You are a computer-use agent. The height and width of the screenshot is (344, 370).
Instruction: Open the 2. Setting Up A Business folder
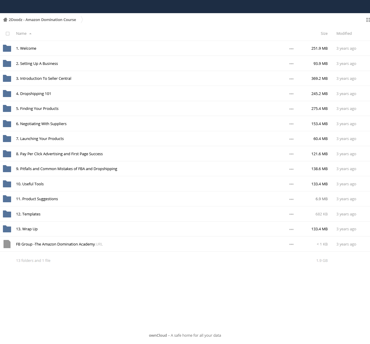pos(37,64)
